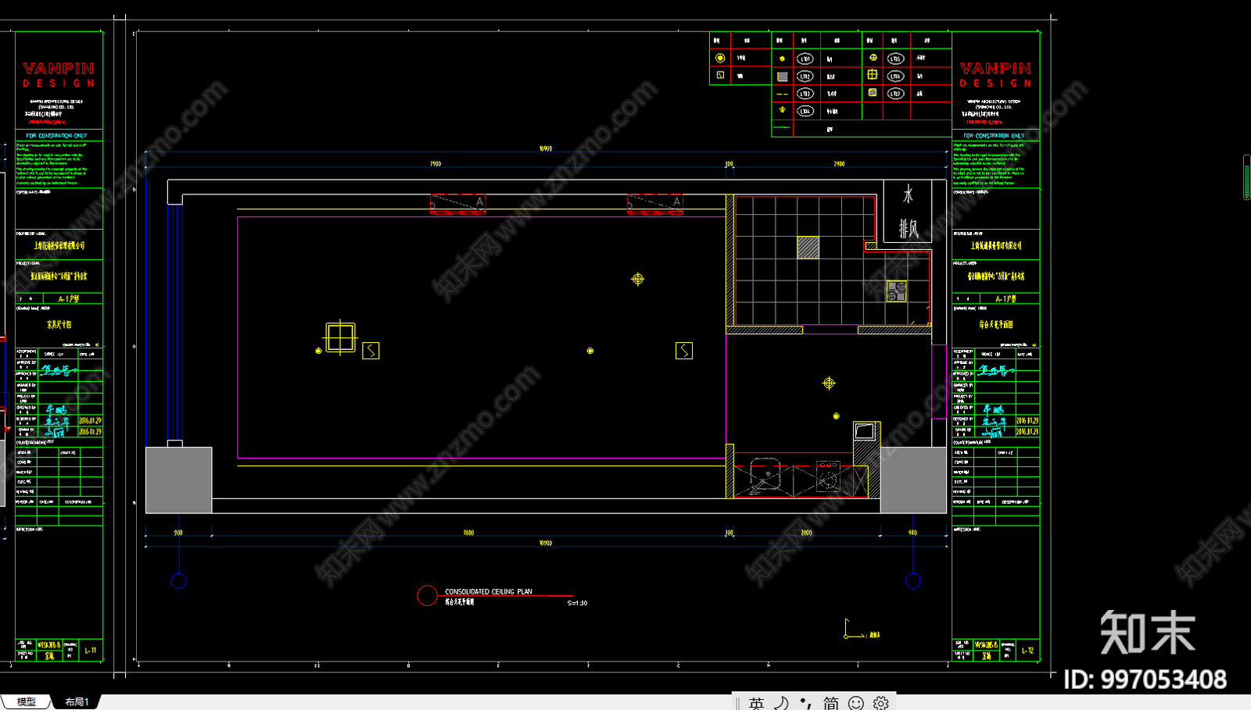Select the left red block marked A
Image resolution: width=1251 pixels, height=710 pixels.
[x=458, y=204]
